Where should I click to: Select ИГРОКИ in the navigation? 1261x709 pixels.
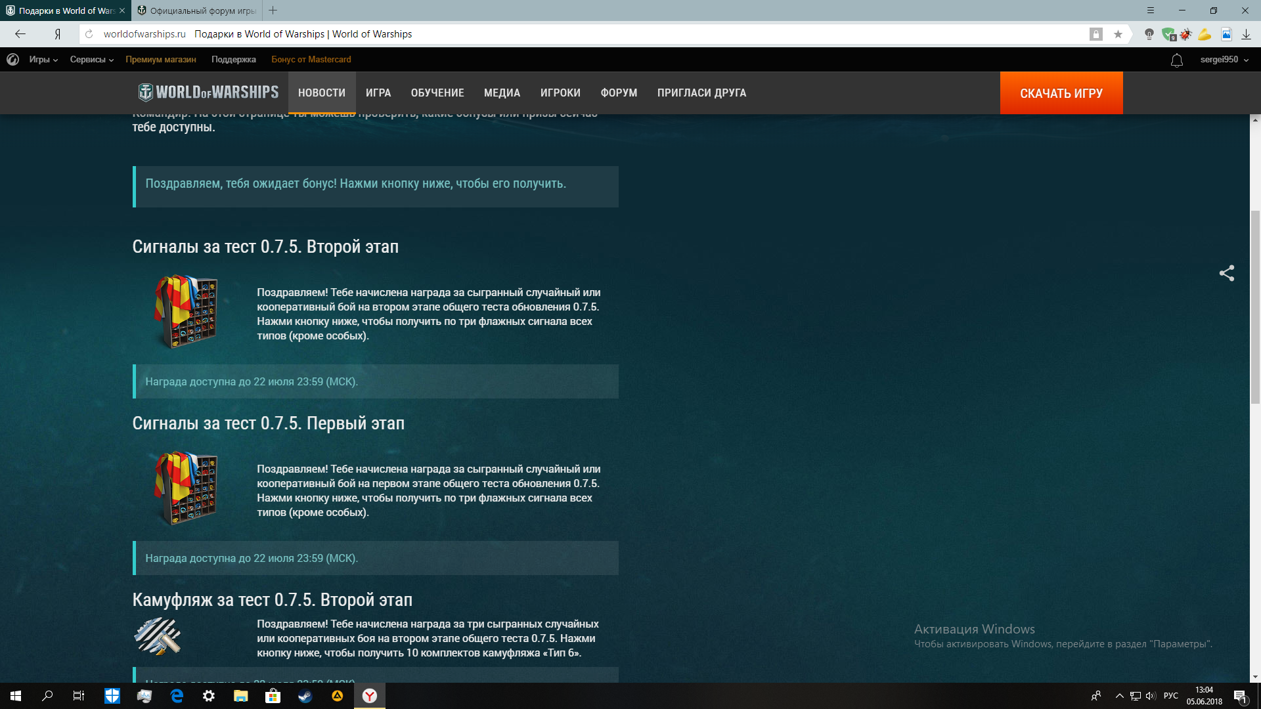pyautogui.click(x=560, y=93)
